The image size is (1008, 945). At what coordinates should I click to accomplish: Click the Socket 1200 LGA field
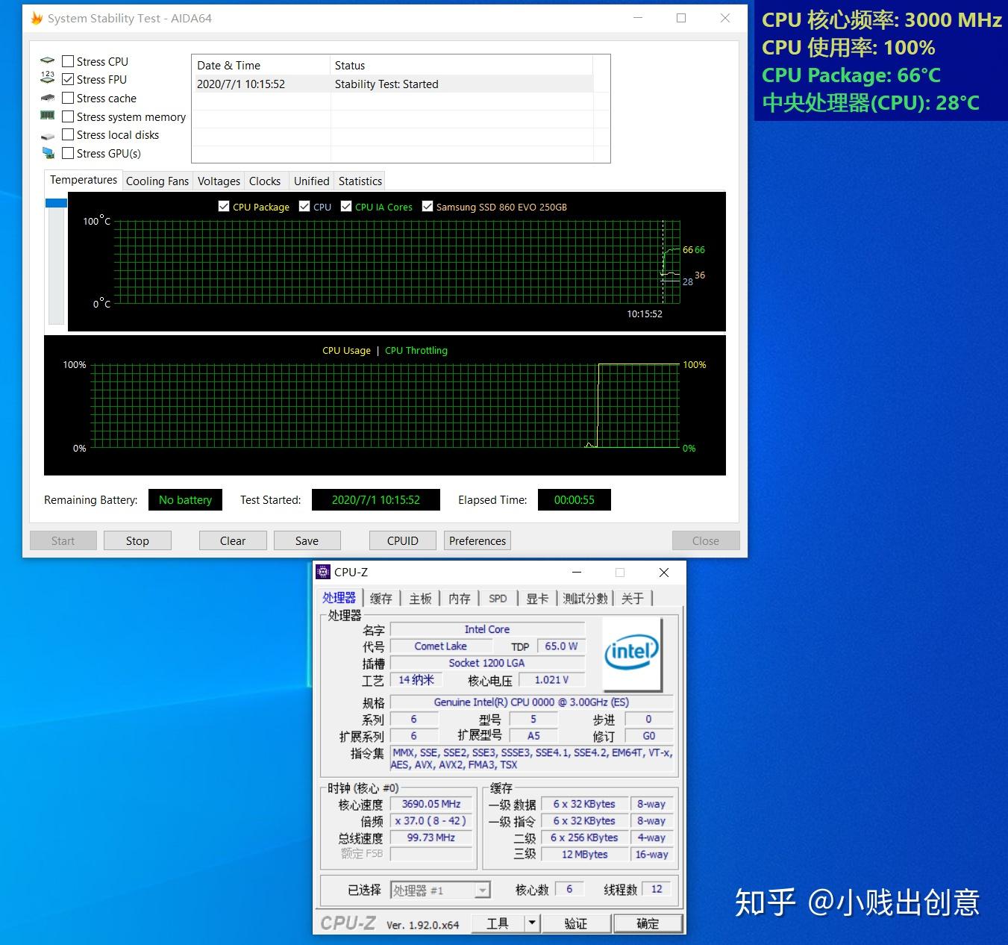coord(487,663)
